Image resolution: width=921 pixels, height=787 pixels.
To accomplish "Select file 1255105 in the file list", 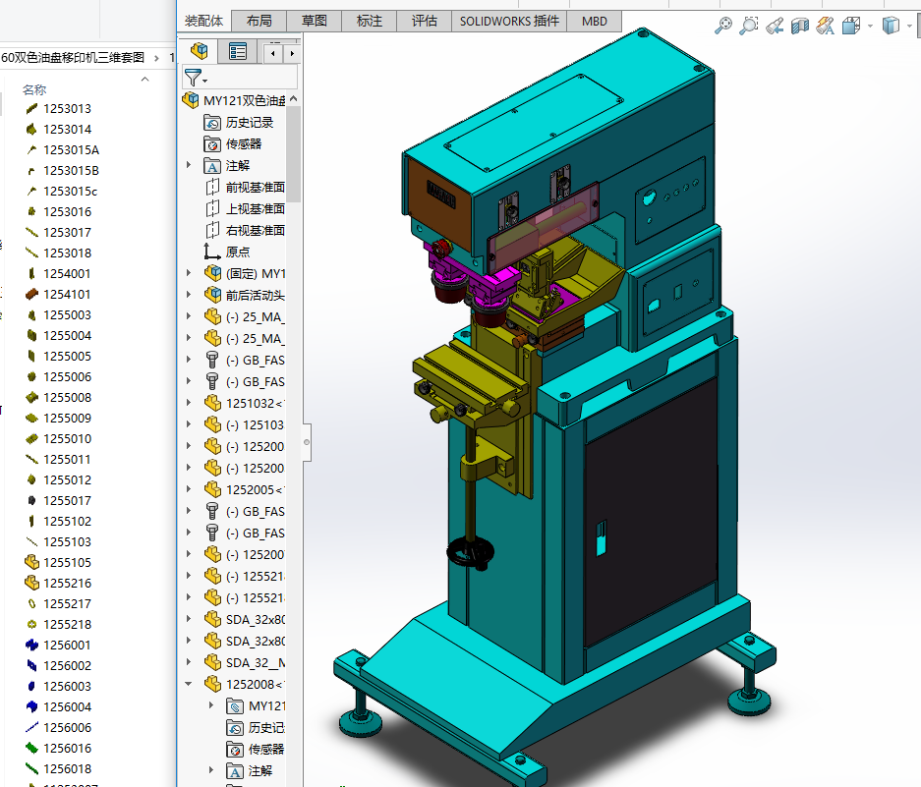I will [x=67, y=563].
